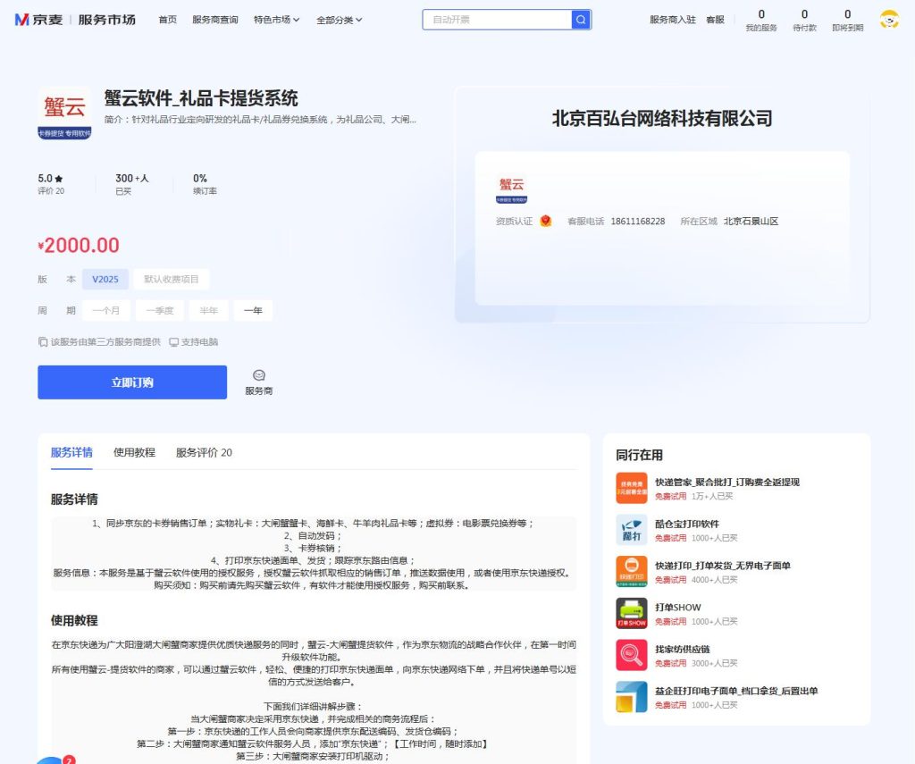Image resolution: width=915 pixels, height=764 pixels.
Task: Switch to 使用教程 tab
Action: (x=134, y=452)
